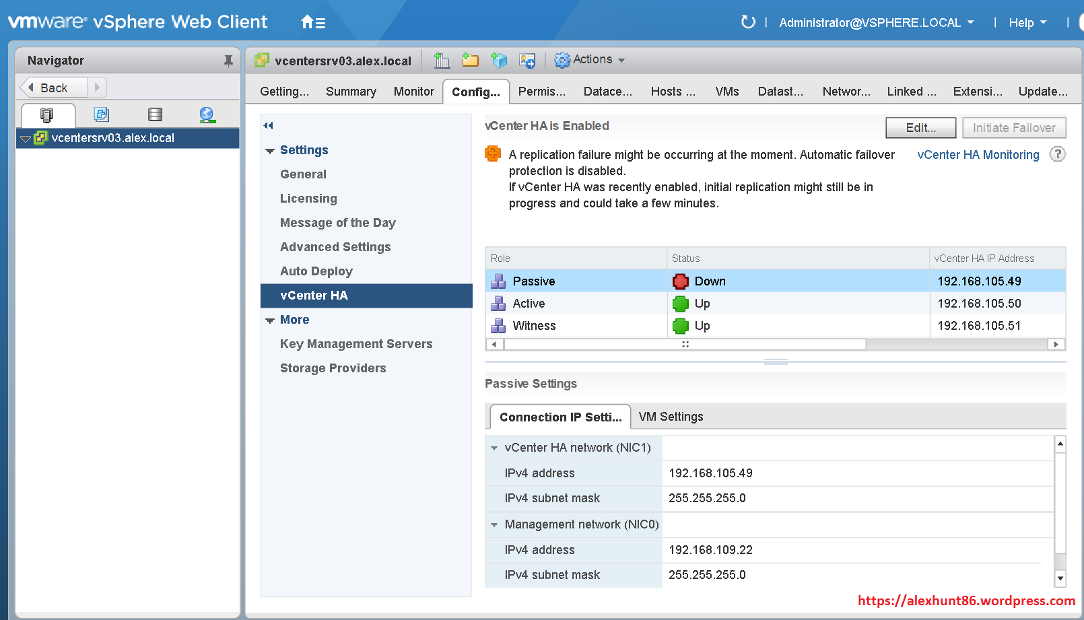1084x620 pixels.
Task: Open the VMs and Templates navigator view
Action: (101, 115)
